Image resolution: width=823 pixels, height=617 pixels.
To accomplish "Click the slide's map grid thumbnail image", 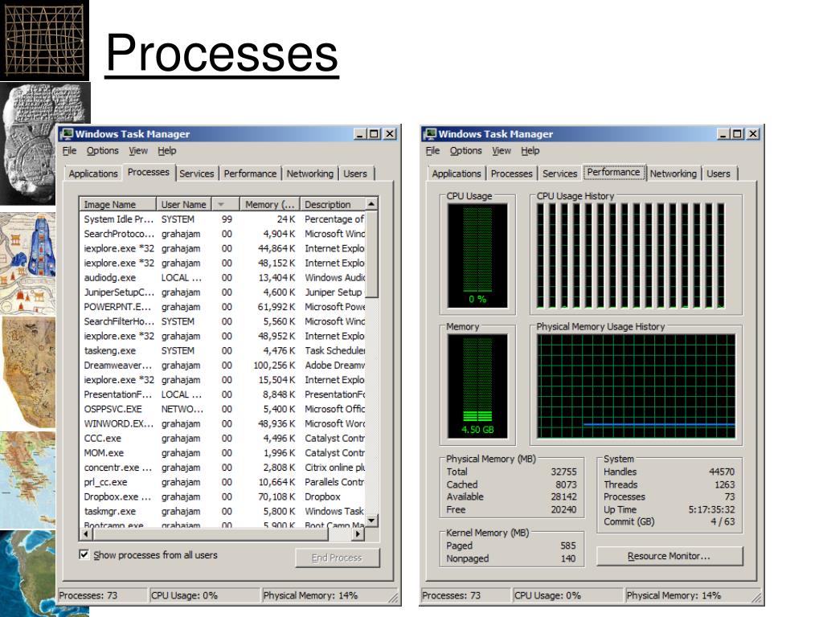I will pos(45,40).
